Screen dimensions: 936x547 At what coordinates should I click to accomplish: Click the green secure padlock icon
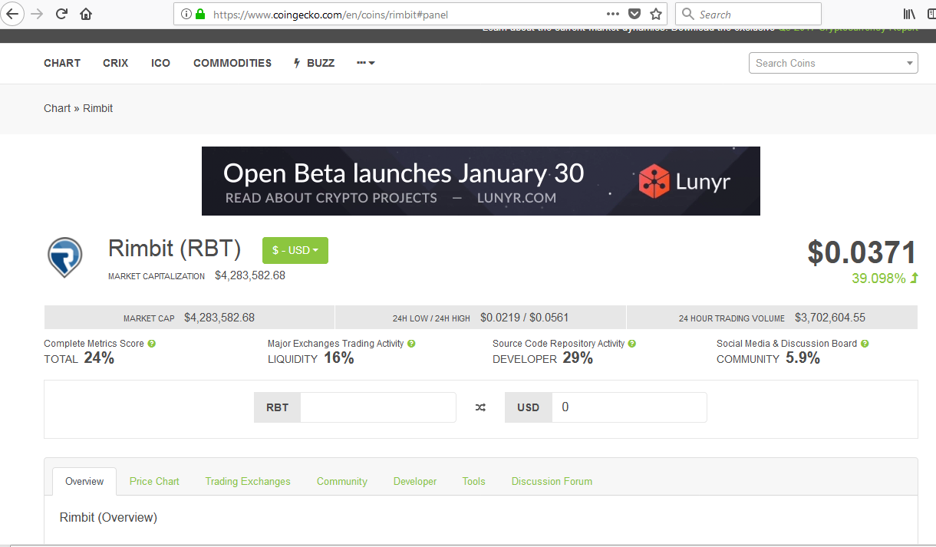pos(200,14)
